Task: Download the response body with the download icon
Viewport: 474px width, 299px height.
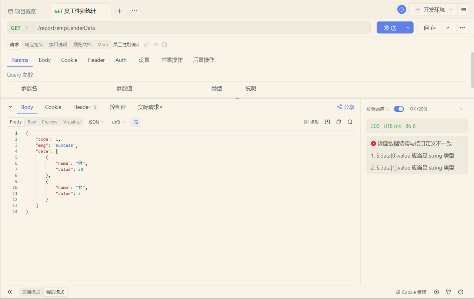Action: click(x=327, y=122)
